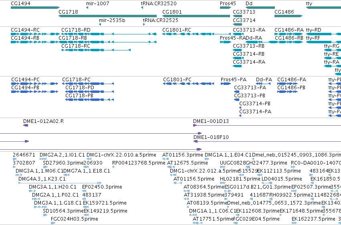
Task: Open transcript CG33714-RA label
Action: click(x=249, y=62)
